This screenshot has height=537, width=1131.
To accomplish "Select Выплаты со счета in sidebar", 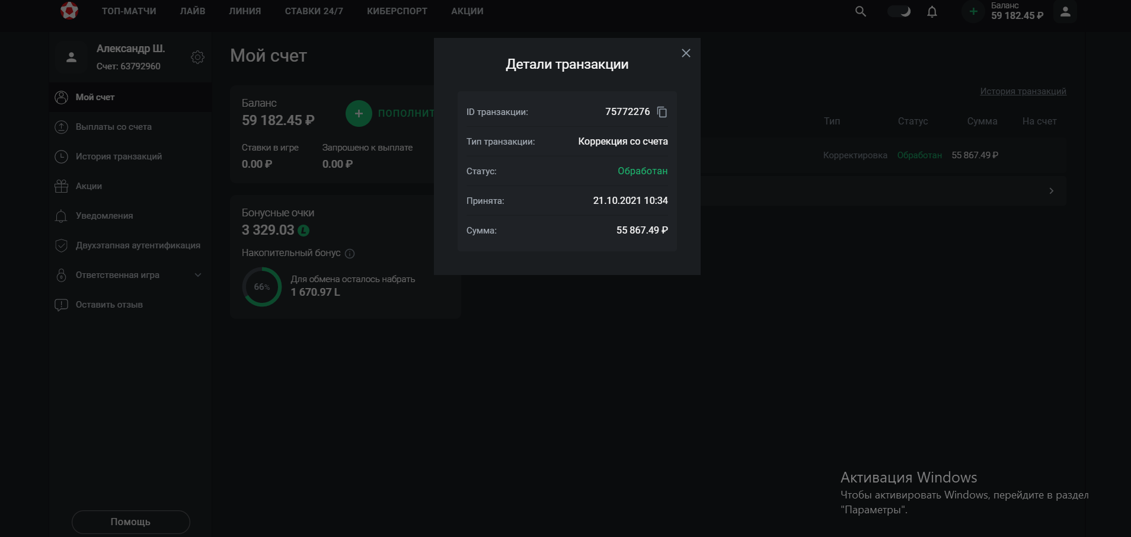I will 113,127.
